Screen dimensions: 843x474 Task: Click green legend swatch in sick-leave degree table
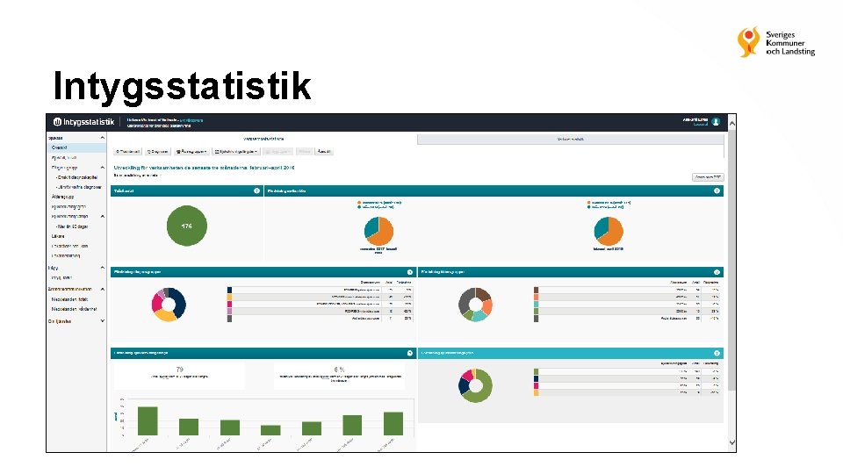click(536, 371)
